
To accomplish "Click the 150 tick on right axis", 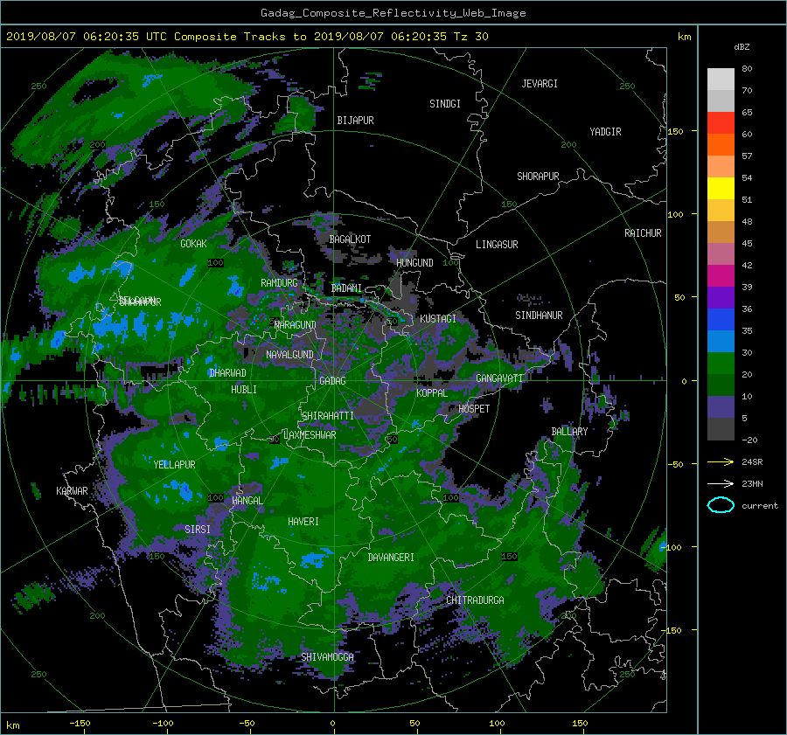I will point(676,131).
